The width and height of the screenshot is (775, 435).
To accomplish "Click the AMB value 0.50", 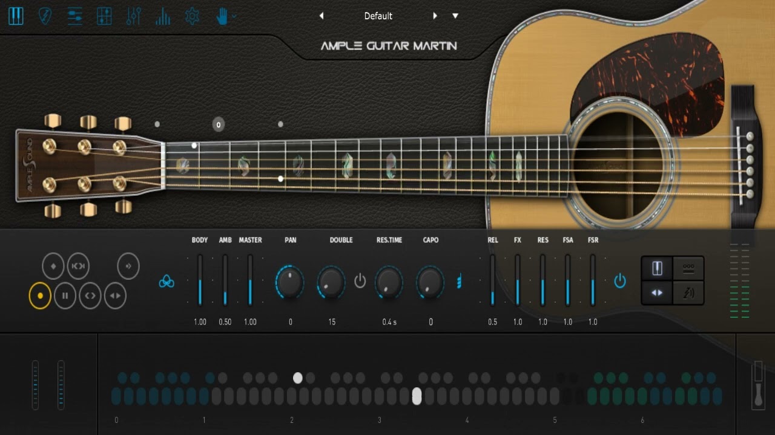I will [225, 322].
